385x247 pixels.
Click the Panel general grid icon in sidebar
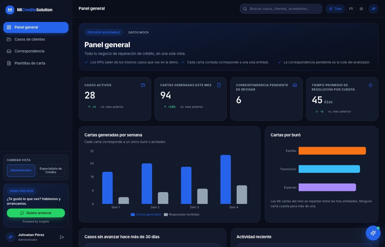tap(9, 27)
